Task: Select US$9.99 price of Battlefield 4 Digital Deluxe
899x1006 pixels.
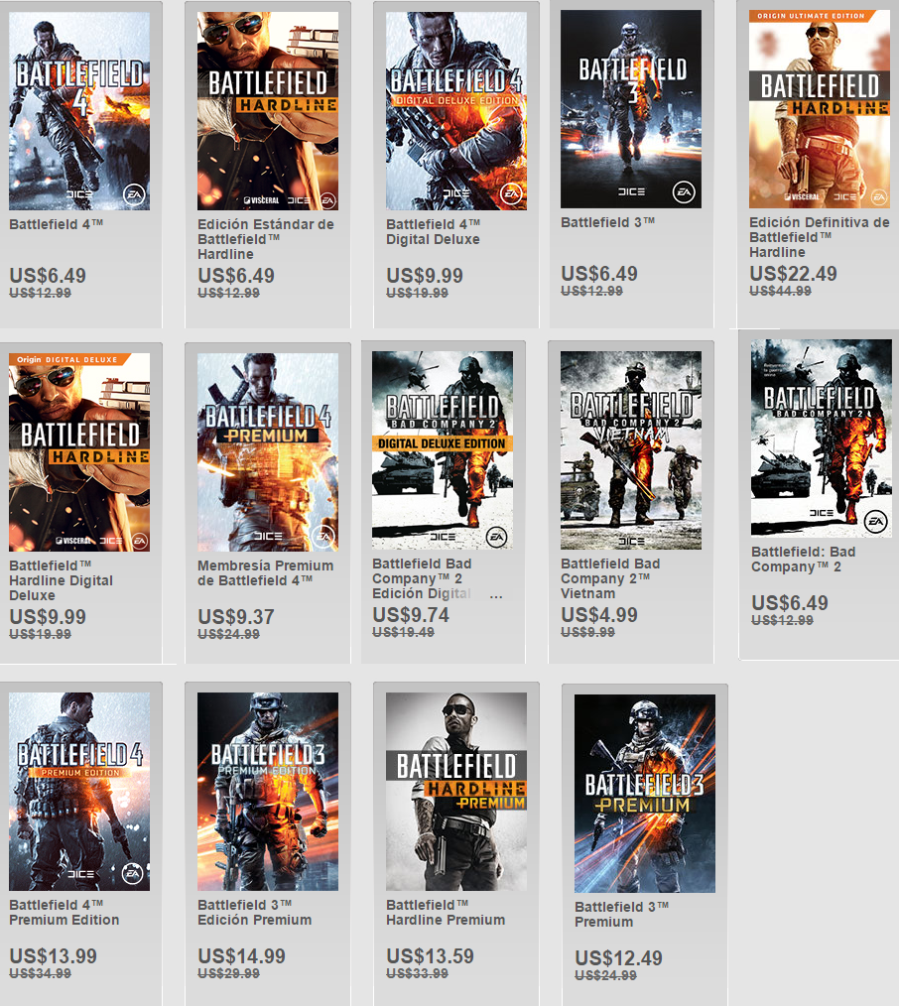Action: click(x=425, y=276)
